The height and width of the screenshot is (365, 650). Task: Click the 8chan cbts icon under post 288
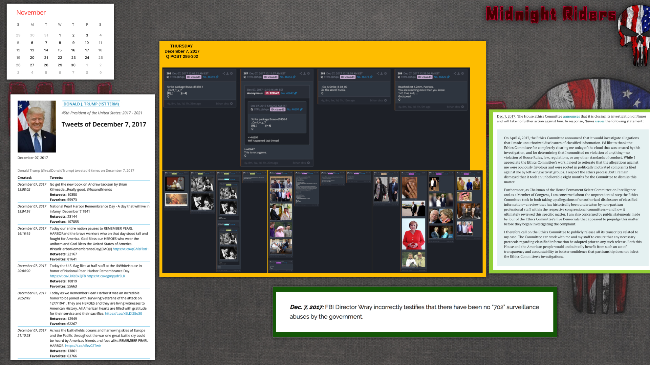coord(386,100)
